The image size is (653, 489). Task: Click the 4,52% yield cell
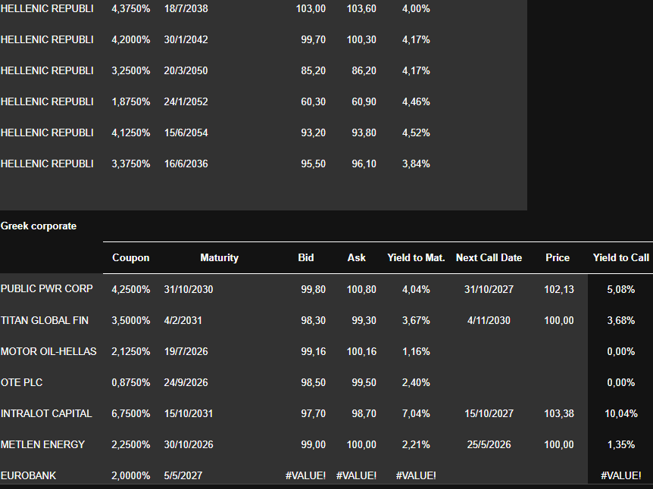click(416, 132)
